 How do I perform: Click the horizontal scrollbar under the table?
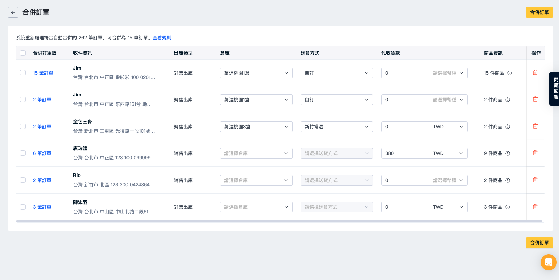[278, 221]
